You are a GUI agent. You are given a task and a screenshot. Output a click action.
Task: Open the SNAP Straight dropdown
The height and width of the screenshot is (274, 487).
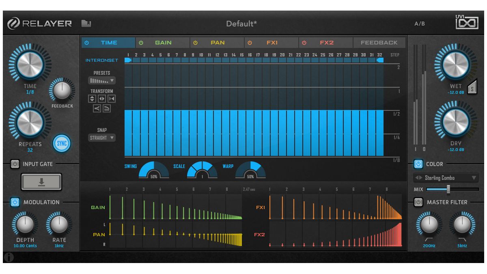click(x=102, y=138)
